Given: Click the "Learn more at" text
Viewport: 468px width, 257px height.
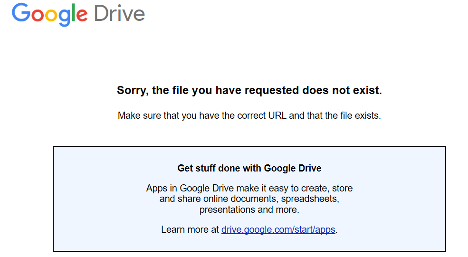Looking at the screenshot, I should 190,229.
